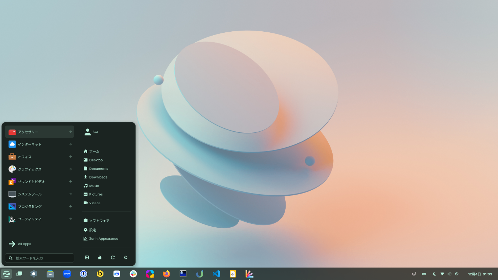
Task: Toggle night light moon icon in tray
Action: [x=435, y=274]
